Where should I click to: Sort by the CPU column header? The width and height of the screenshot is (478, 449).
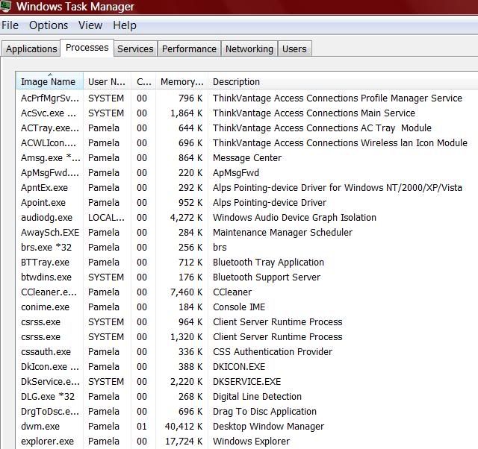144,82
